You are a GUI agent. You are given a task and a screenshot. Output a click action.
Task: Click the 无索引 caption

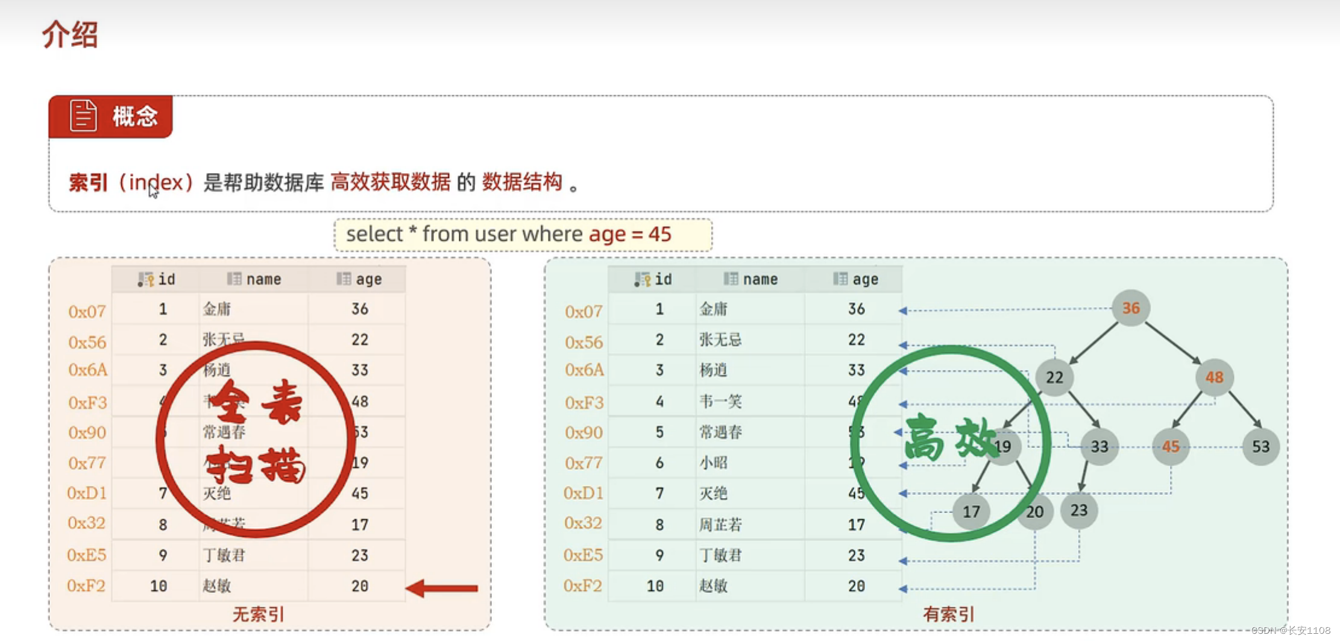click(x=259, y=614)
